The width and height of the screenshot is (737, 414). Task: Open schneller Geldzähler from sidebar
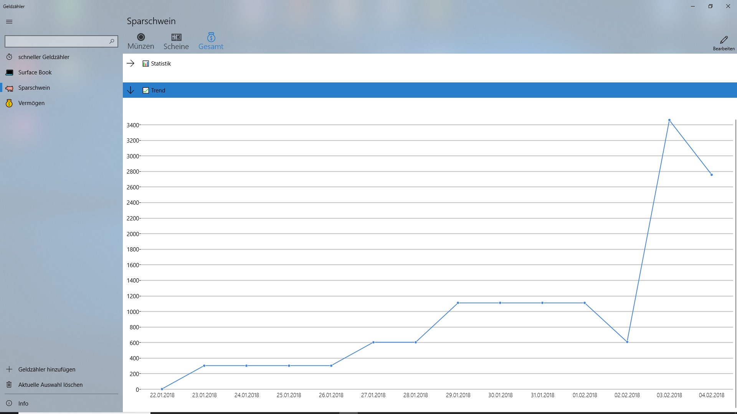click(x=44, y=57)
